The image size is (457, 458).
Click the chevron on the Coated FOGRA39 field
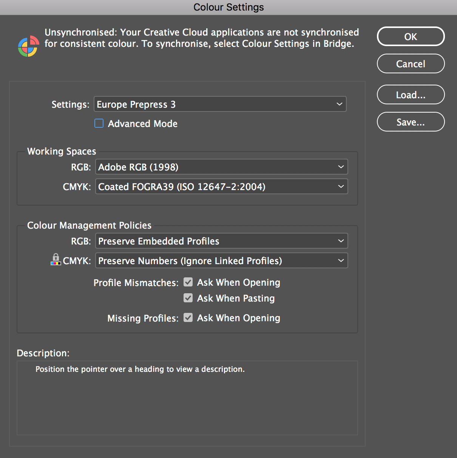coord(341,186)
